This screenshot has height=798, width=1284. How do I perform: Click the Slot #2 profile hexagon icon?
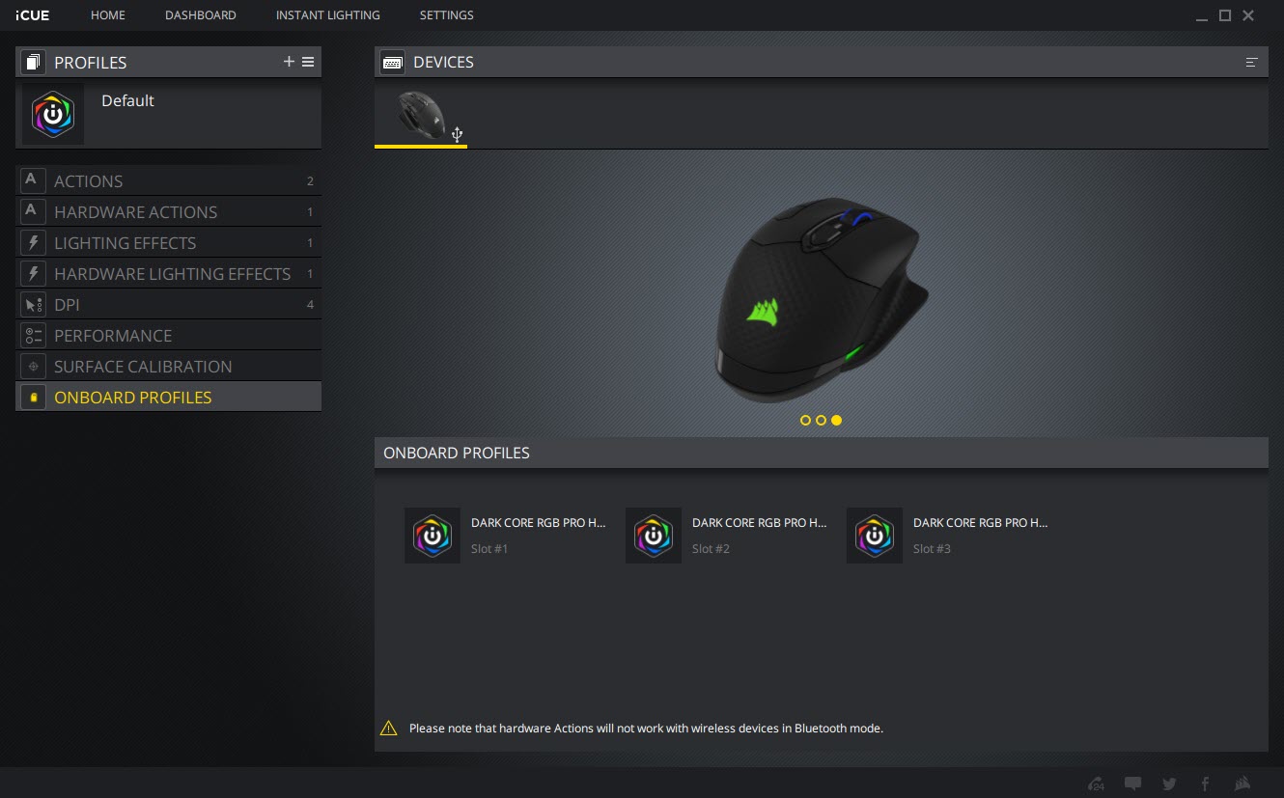coord(654,536)
